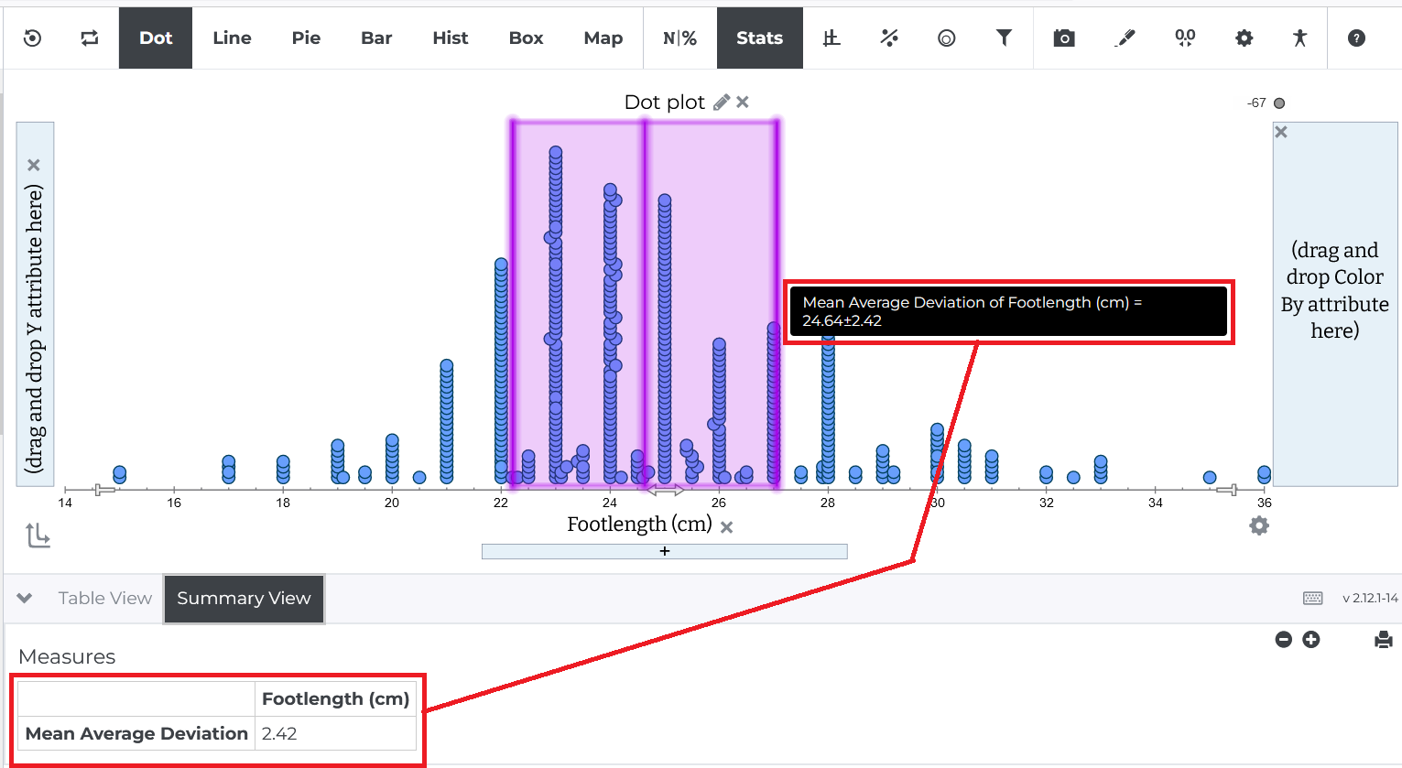Click the print icon in Measures panel

click(x=1384, y=640)
